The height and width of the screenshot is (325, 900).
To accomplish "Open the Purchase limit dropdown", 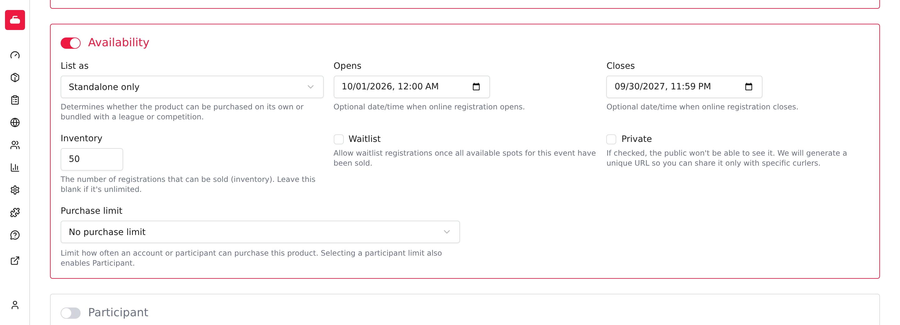I will 260,232.
